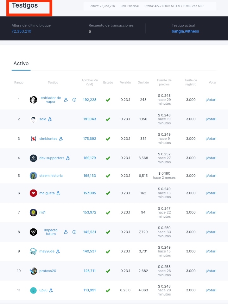Click person icon next to enfriador de vapor

66,100
